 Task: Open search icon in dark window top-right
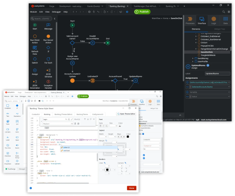[224, 12]
